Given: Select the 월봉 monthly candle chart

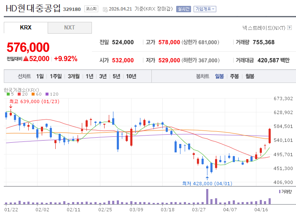Looking at the screenshot, I should [x=250, y=76].
